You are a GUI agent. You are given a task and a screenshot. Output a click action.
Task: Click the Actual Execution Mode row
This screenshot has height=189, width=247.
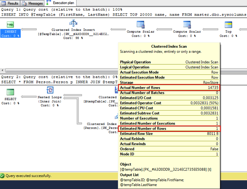tap(169, 72)
